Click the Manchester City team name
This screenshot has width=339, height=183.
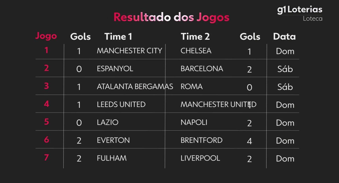click(129, 51)
